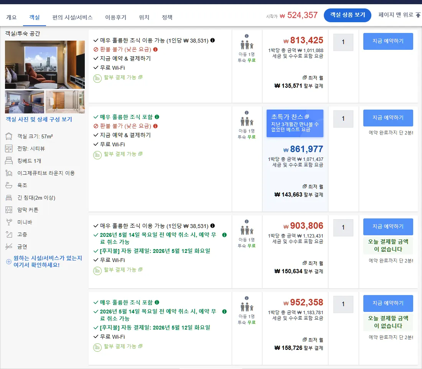422x369 pixels.
Task: Click occupancy info icon for ₩903,806 offer
Action: tap(247, 221)
